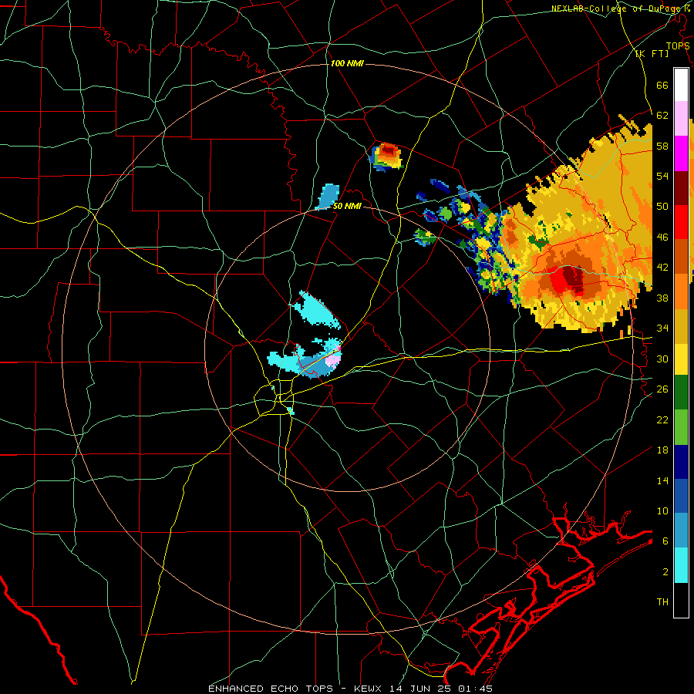Viewport: 694px width, 694px height.
Task: Click the '34' legend value
Action: [662, 328]
